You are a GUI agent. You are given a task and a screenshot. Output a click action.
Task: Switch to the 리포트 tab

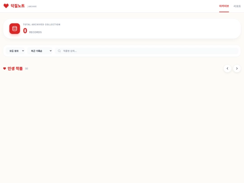pos(237,6)
